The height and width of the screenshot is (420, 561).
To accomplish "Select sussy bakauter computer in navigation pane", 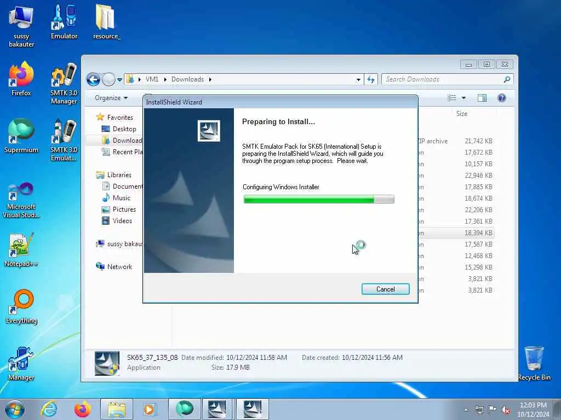I will (119, 243).
